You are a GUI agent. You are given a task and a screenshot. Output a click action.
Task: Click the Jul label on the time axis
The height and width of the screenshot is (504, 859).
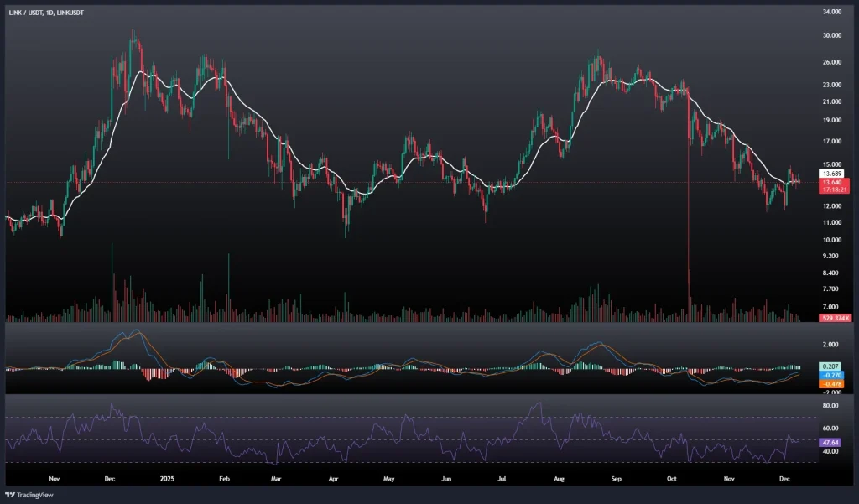tap(502, 478)
